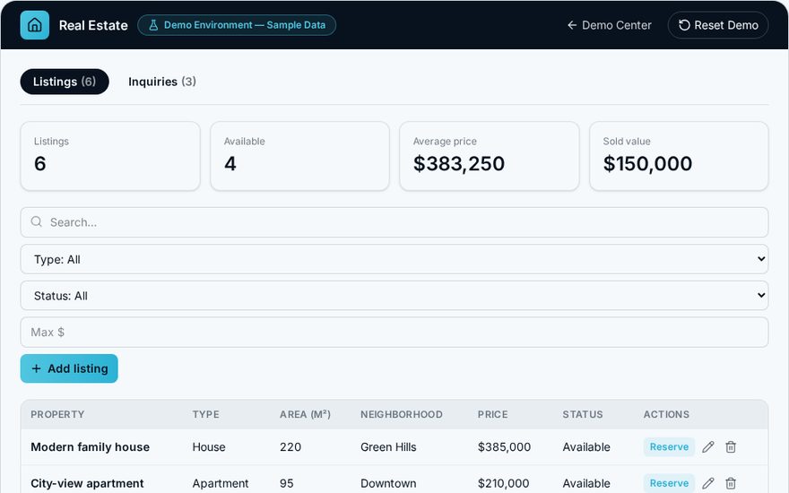This screenshot has width=789, height=493.
Task: Focus the Max $ price field
Action: tap(394, 332)
